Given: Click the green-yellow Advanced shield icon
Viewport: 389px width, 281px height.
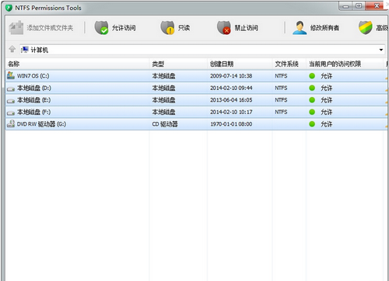Looking at the screenshot, I should coord(366,28).
